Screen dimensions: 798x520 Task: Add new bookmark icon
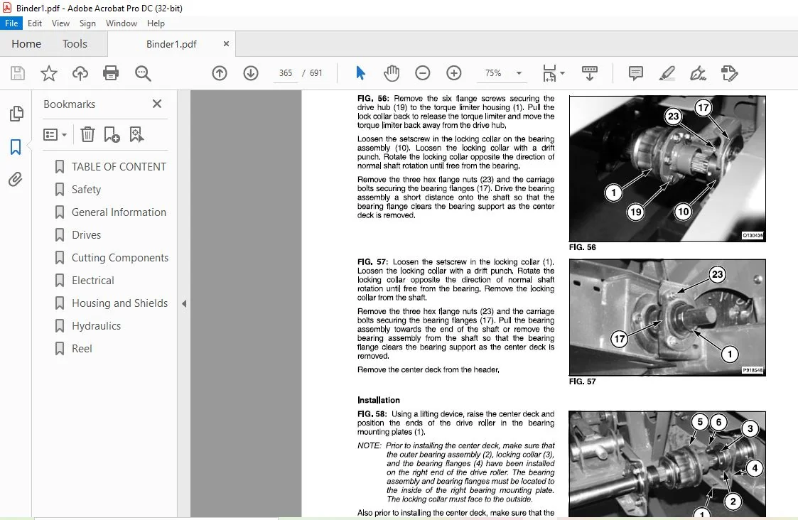[112, 134]
